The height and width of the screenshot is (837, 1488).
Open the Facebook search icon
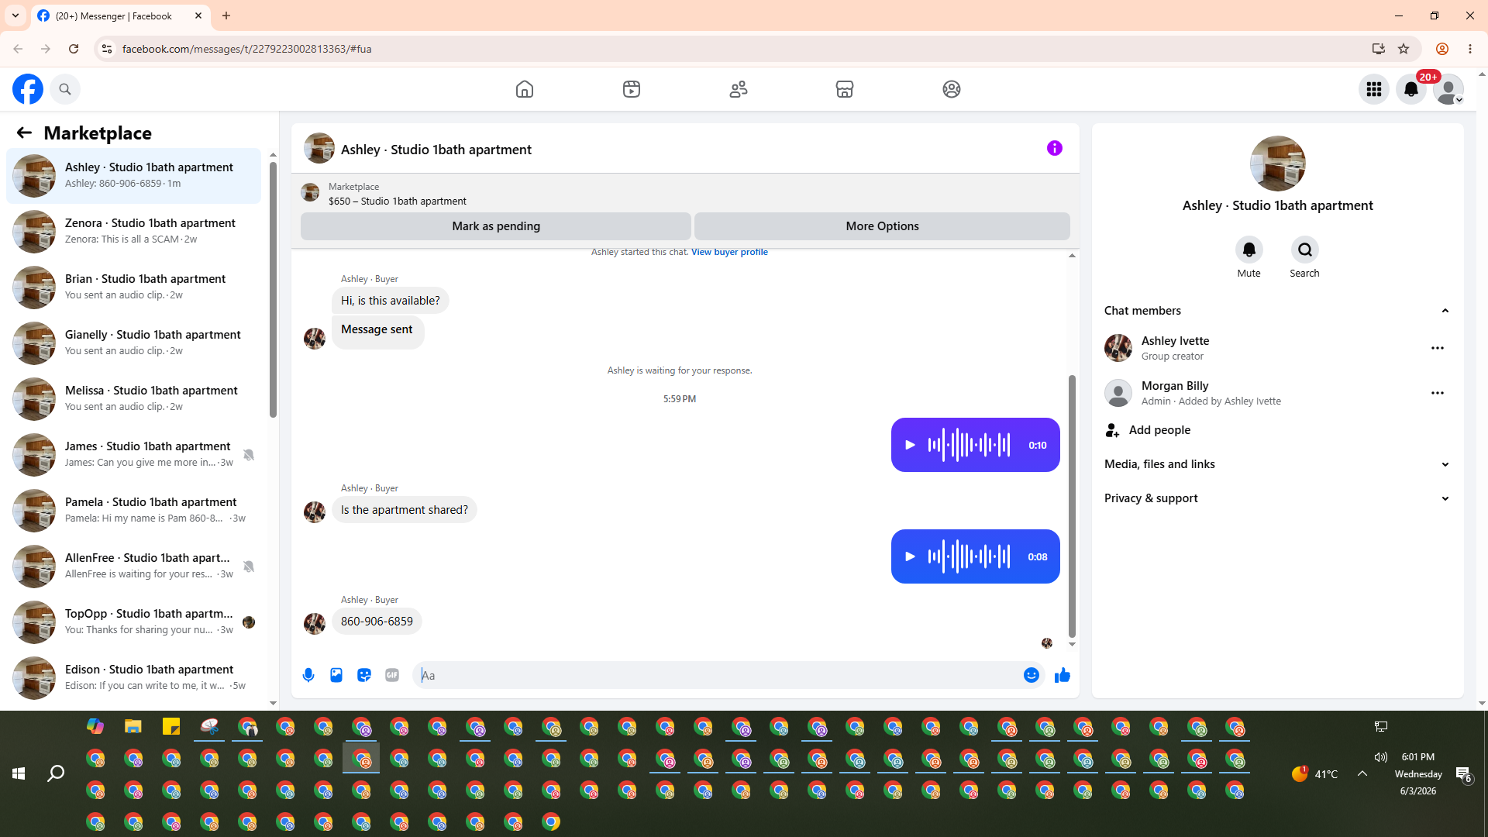pyautogui.click(x=65, y=89)
